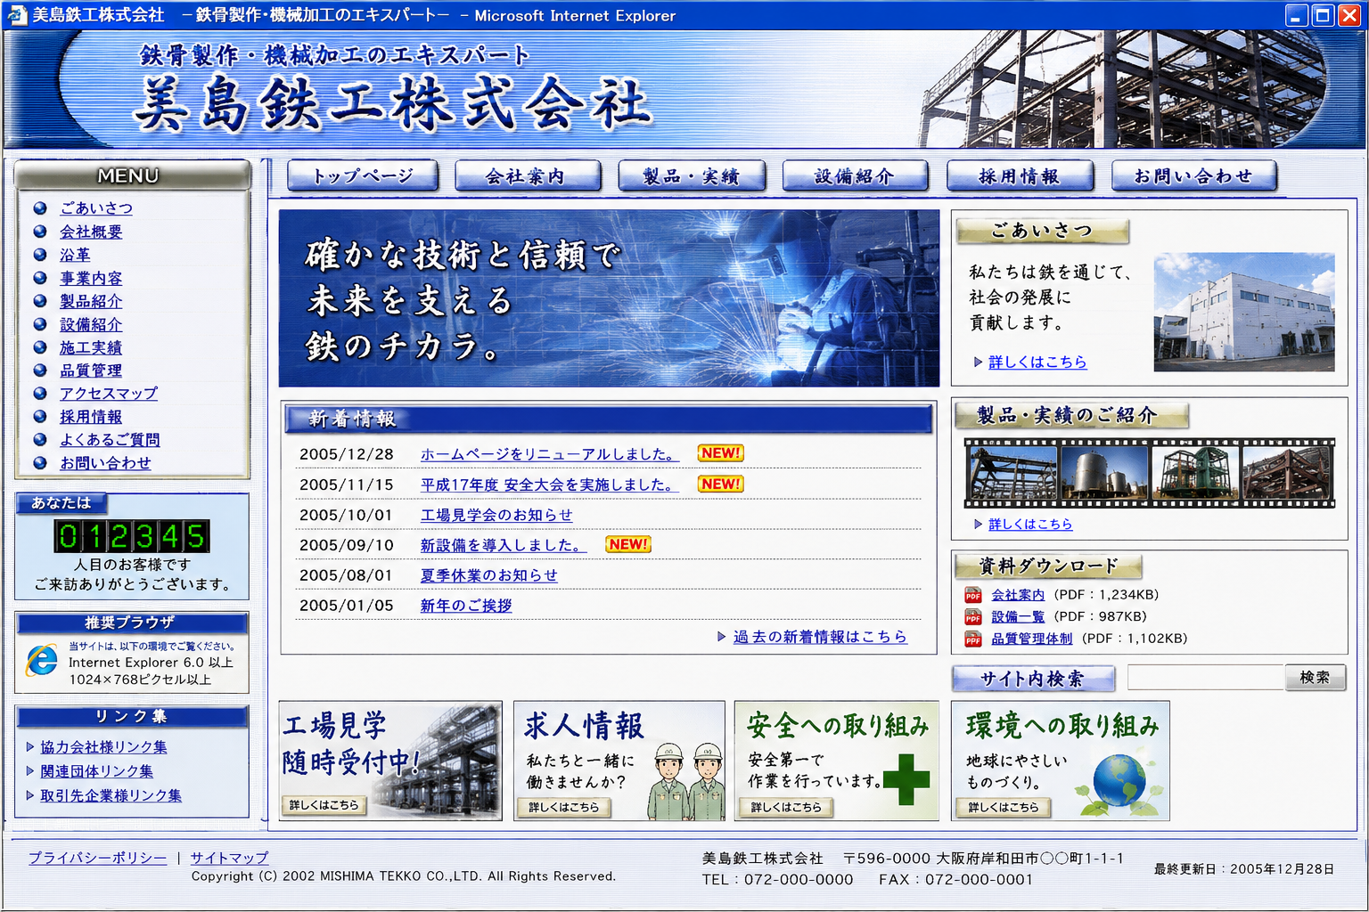Click the tank photo in the film strip
This screenshot has height=912, width=1369.
click(1103, 472)
